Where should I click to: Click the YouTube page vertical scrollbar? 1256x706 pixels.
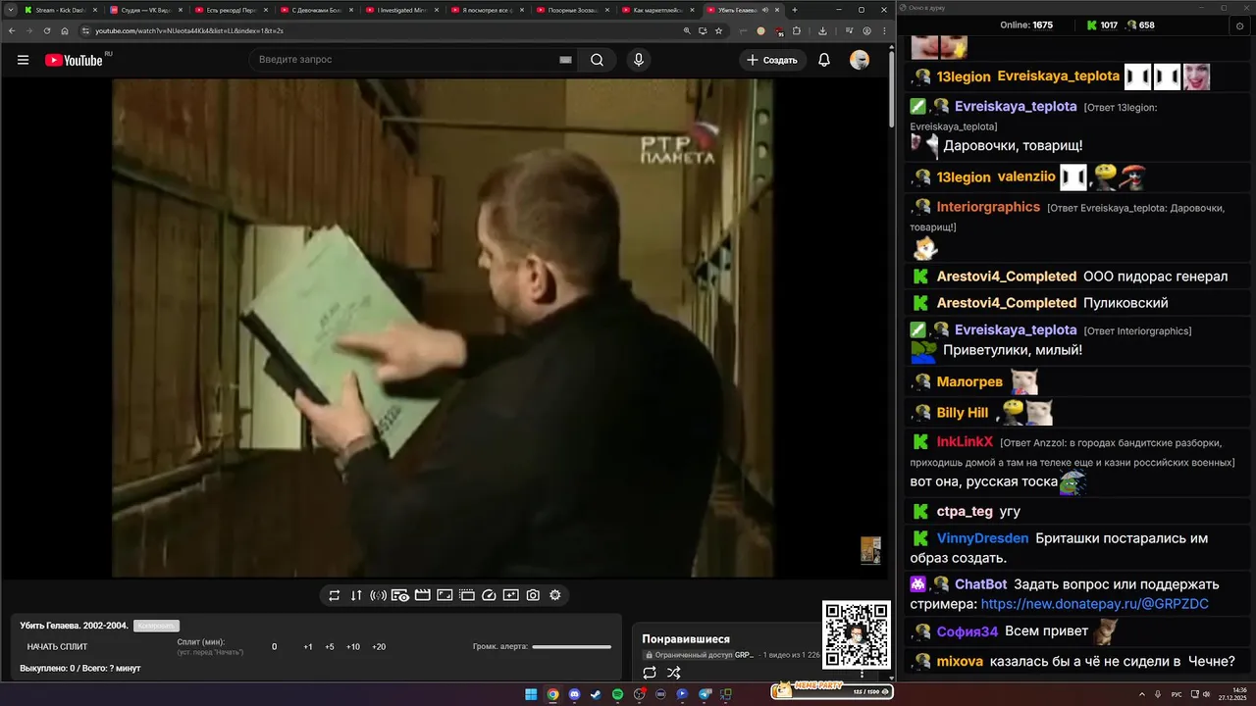coord(891,88)
